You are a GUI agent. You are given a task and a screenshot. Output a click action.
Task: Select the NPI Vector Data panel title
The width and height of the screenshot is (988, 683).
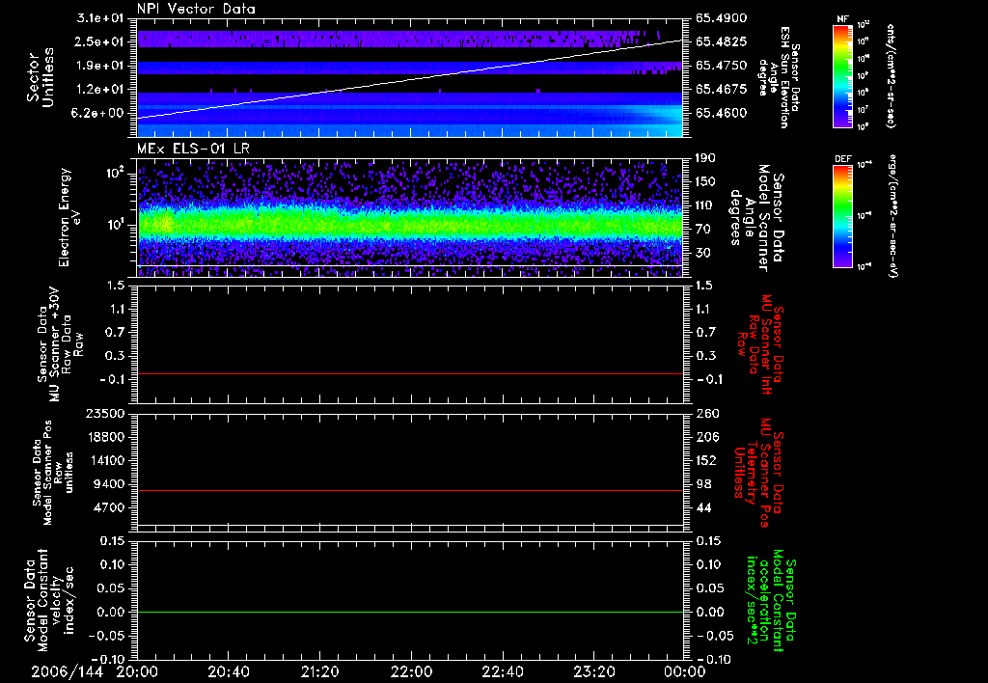(196, 8)
